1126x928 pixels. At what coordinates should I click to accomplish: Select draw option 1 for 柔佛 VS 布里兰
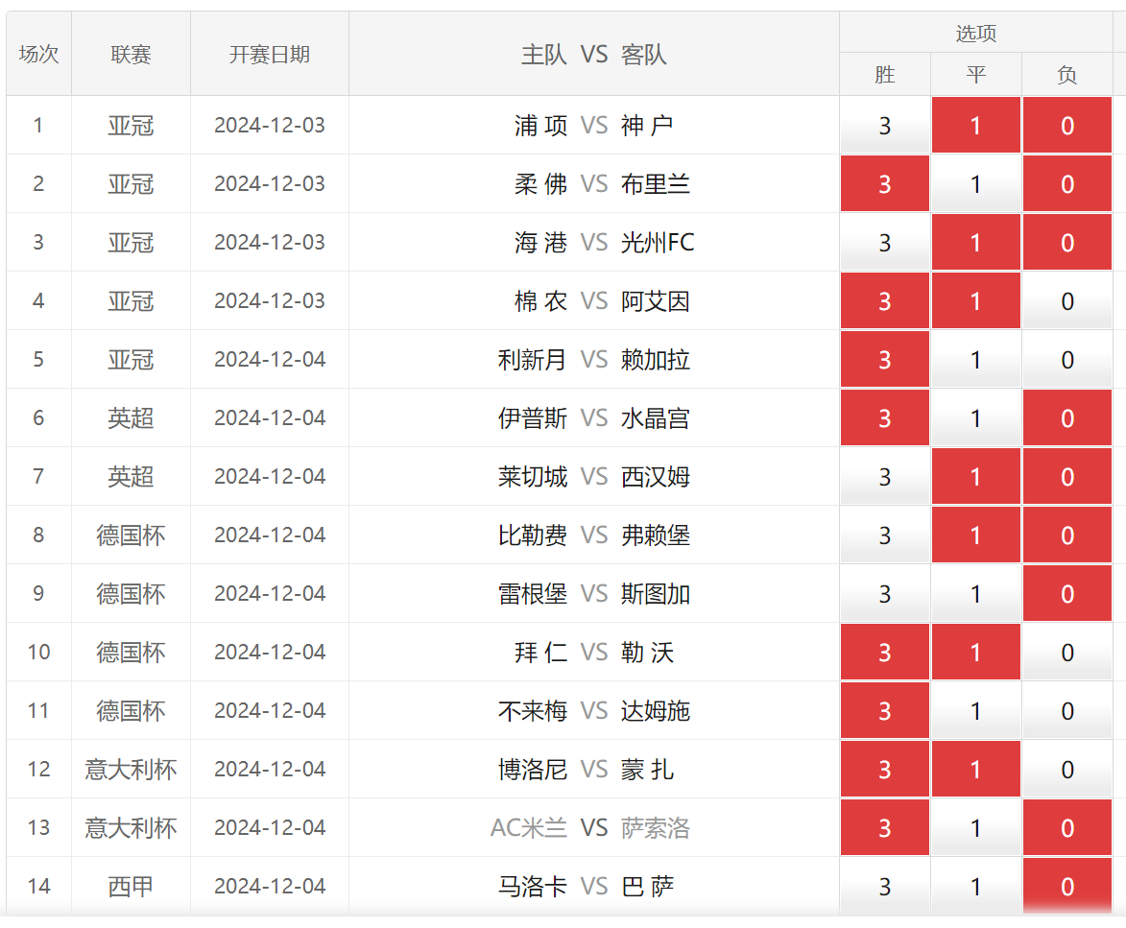(976, 184)
